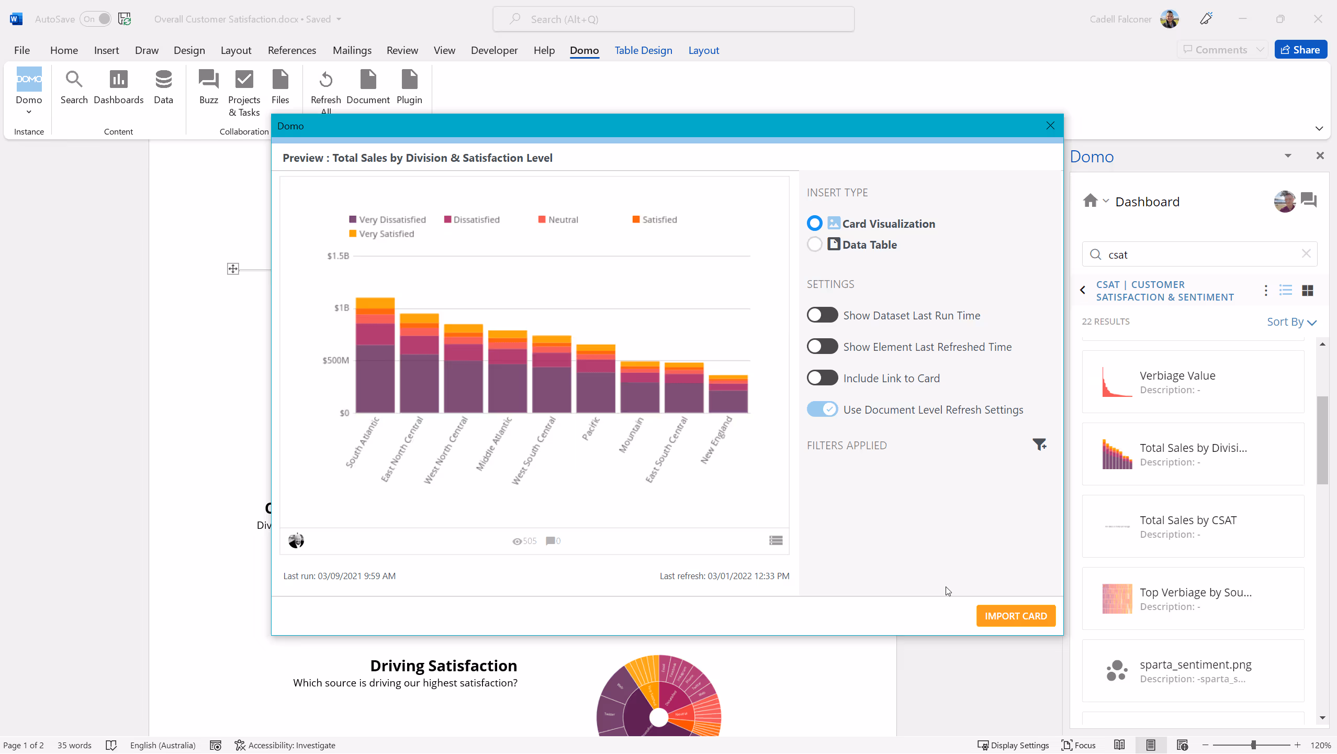Click the Share button

(1300, 50)
